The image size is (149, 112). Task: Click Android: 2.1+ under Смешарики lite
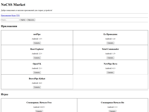[x=113, y=107]
